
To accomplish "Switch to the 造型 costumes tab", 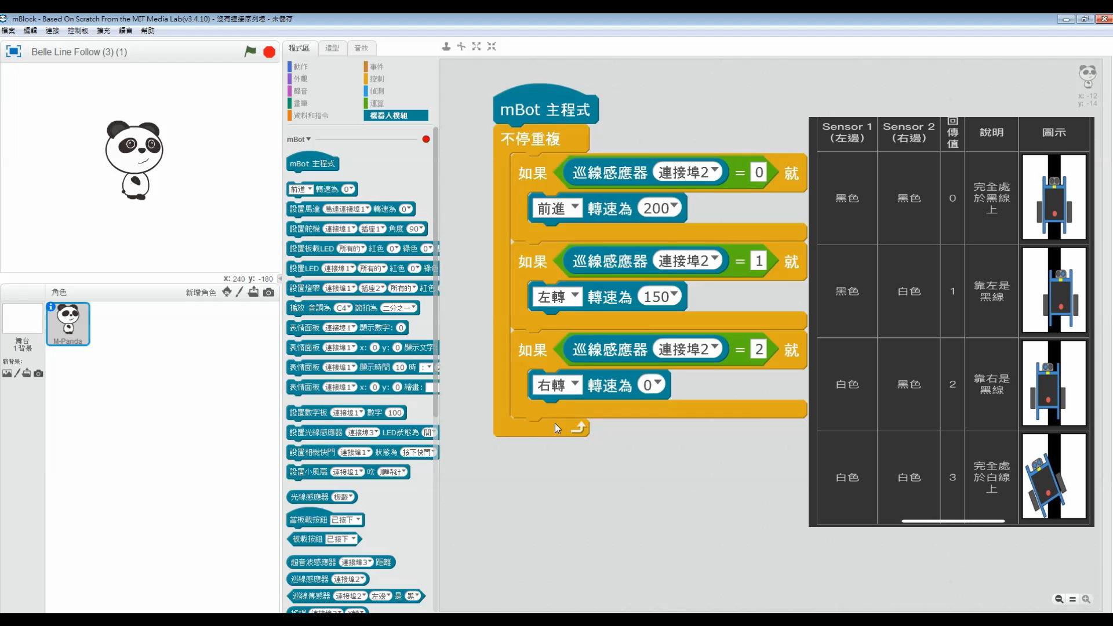I will pyautogui.click(x=332, y=48).
